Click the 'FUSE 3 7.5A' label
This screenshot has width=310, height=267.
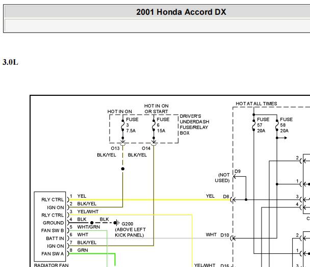click(x=132, y=125)
